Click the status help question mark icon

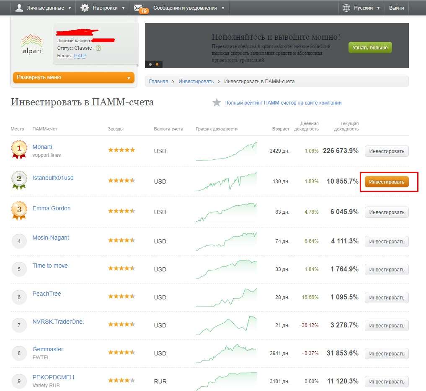[x=98, y=48]
